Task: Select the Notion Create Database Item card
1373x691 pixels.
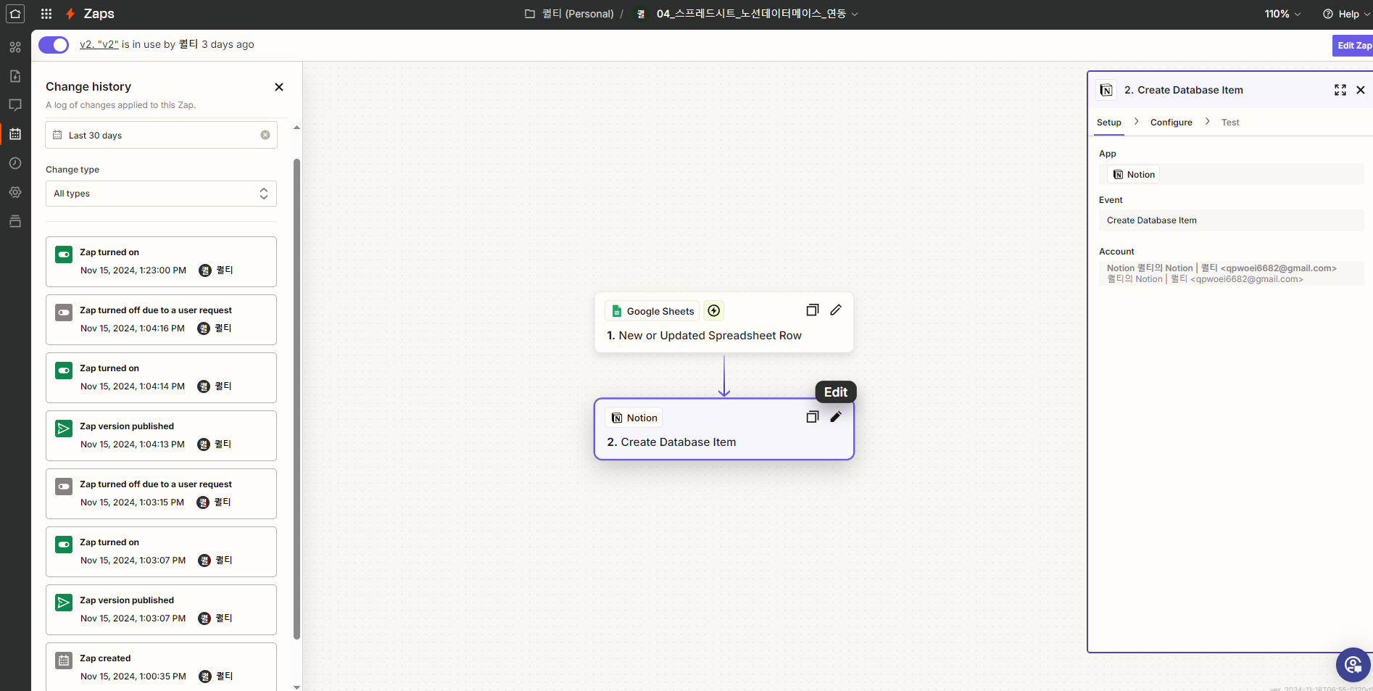Action: (724, 429)
